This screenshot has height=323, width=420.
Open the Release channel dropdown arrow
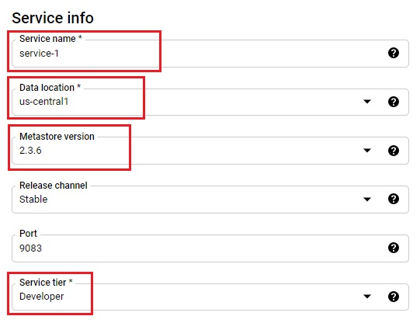click(367, 199)
